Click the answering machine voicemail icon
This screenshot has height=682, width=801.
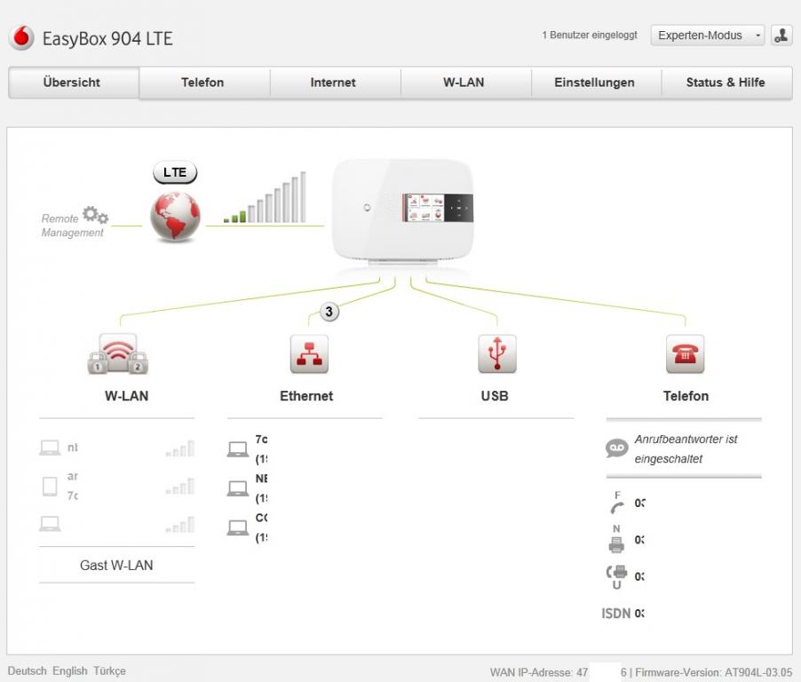click(616, 448)
